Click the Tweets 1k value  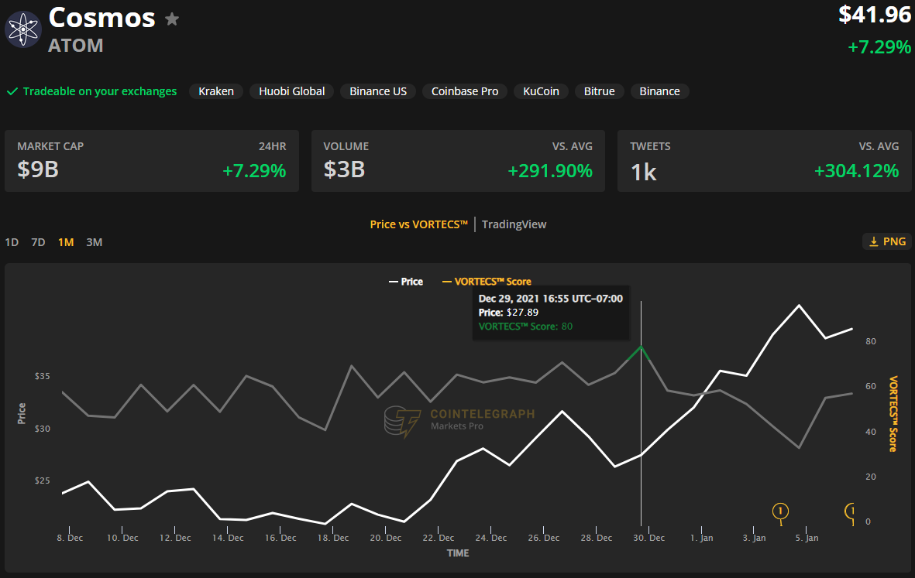click(644, 173)
